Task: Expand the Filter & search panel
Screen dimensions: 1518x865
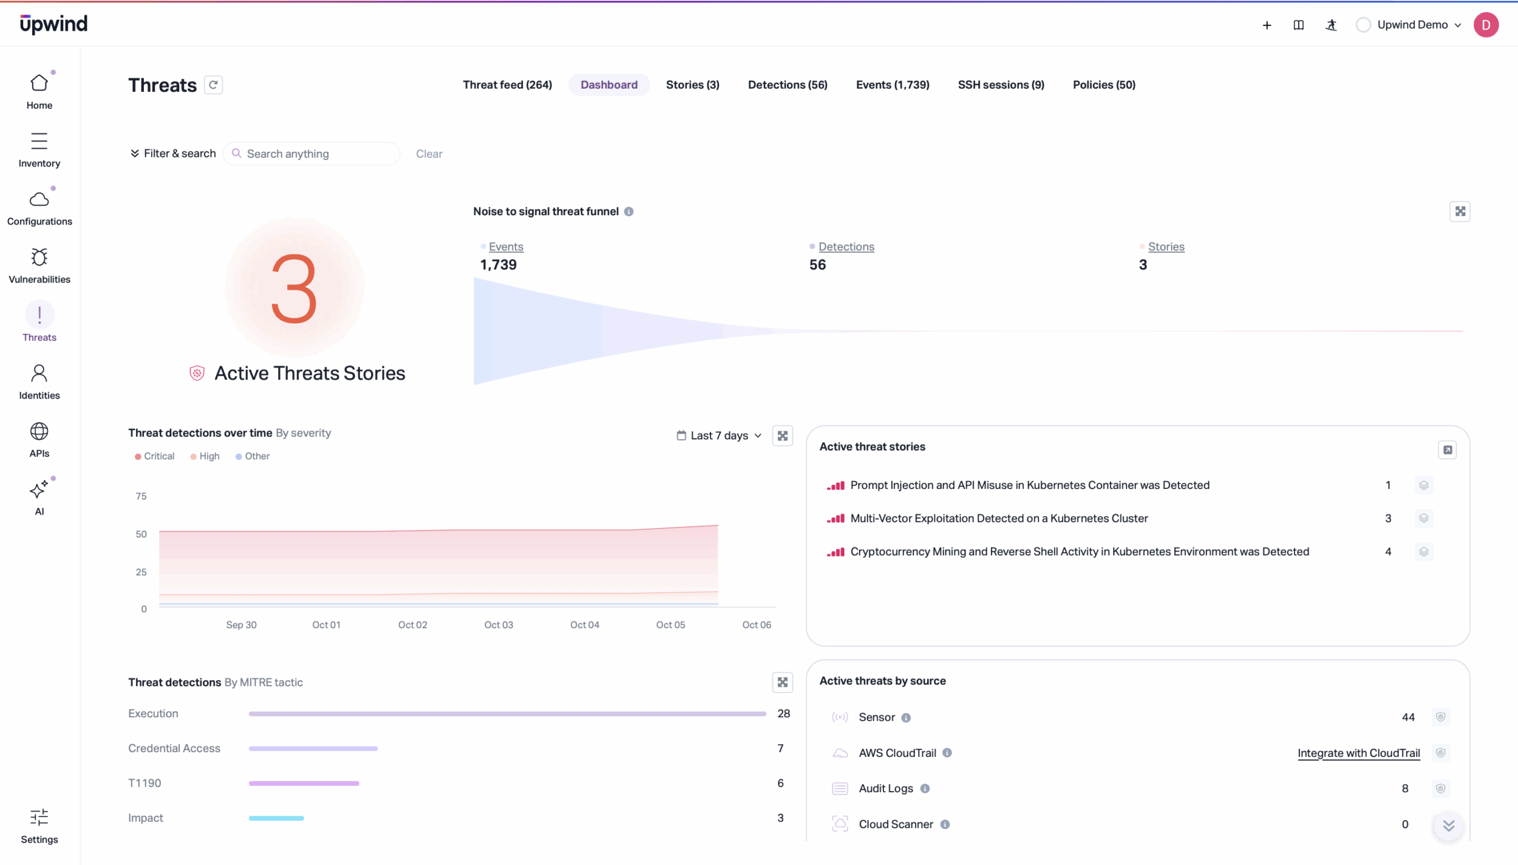Action: [x=173, y=154]
